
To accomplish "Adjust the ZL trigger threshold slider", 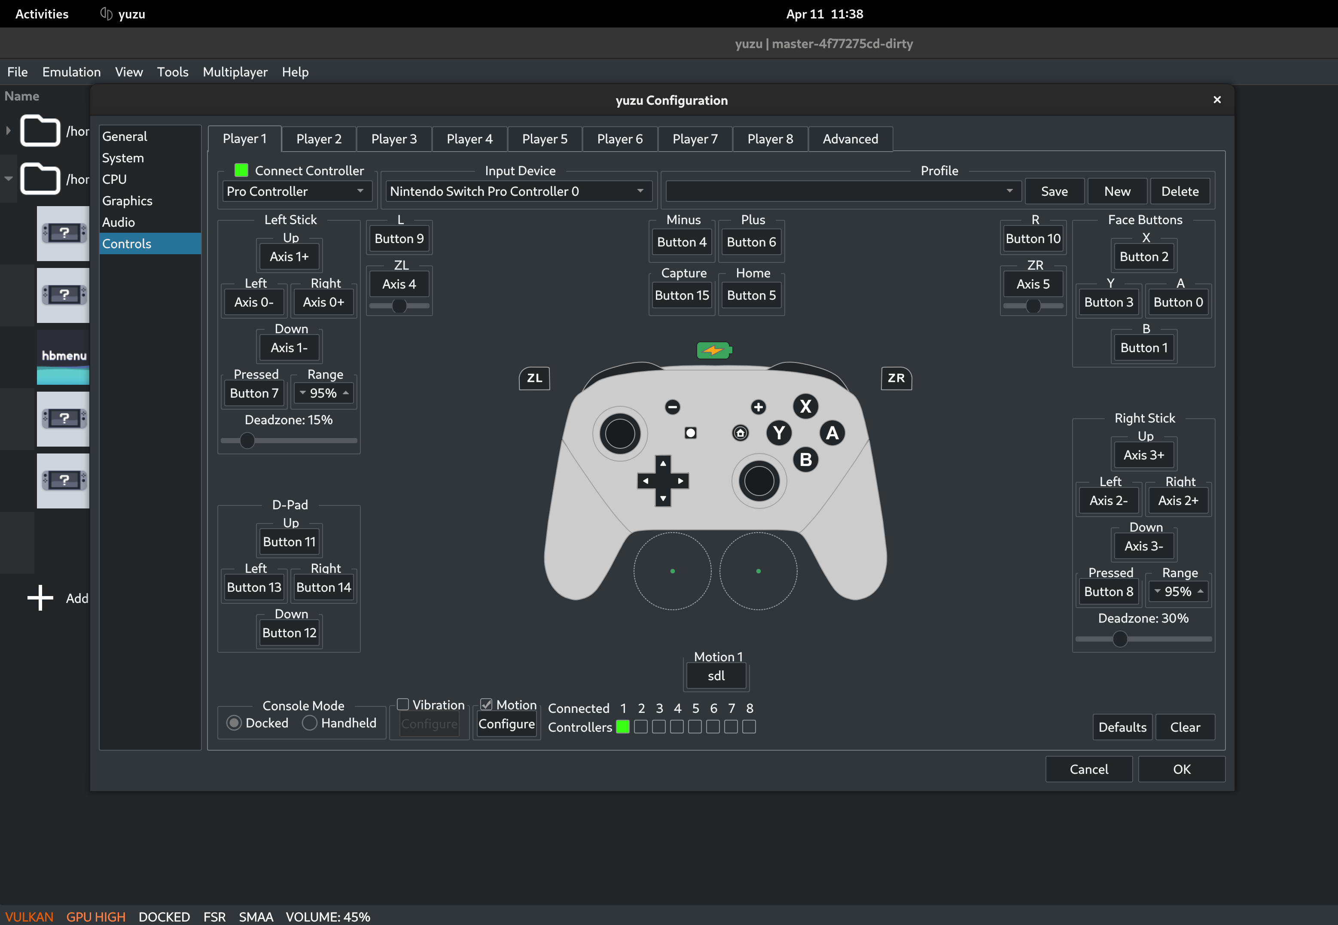I will point(399,305).
